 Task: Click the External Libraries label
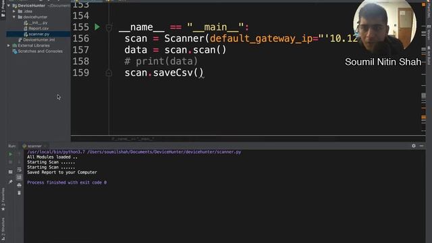click(x=34, y=45)
